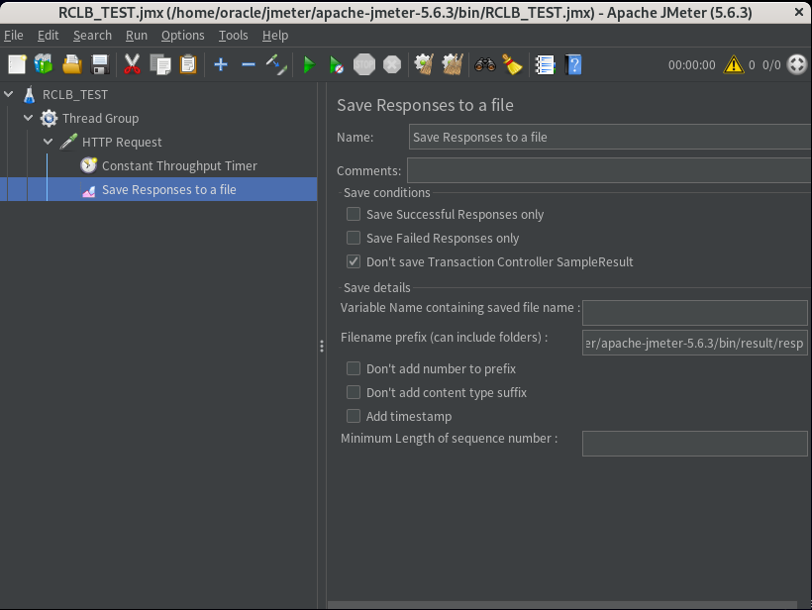Click the Help question mark icon
Screen dimensions: 812x610
tap(572, 64)
